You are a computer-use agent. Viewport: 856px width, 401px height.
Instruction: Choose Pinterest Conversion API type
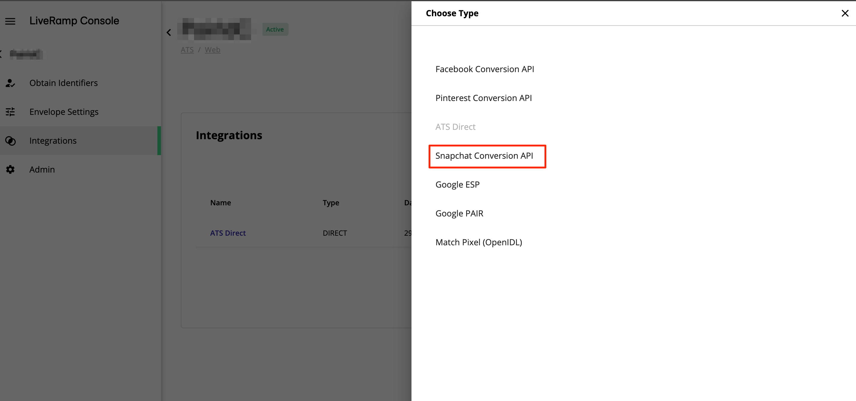(x=484, y=98)
